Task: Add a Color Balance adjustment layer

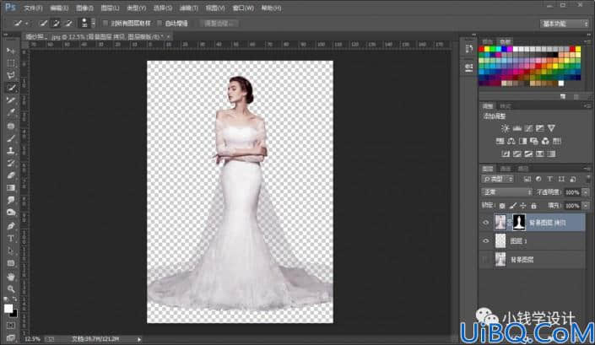Action: pyautogui.click(x=511, y=141)
